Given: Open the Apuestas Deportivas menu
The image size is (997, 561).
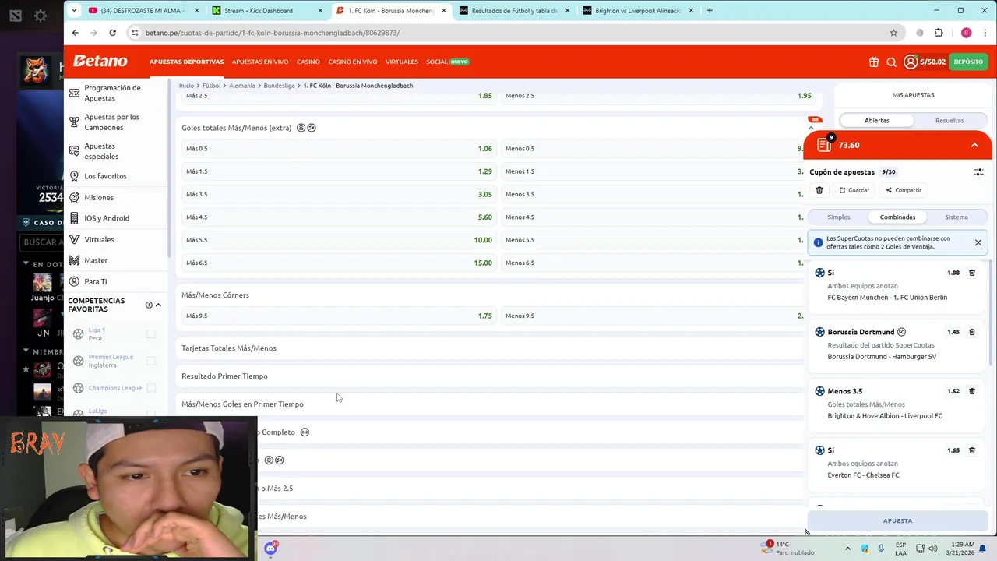Looking at the screenshot, I should 186,62.
